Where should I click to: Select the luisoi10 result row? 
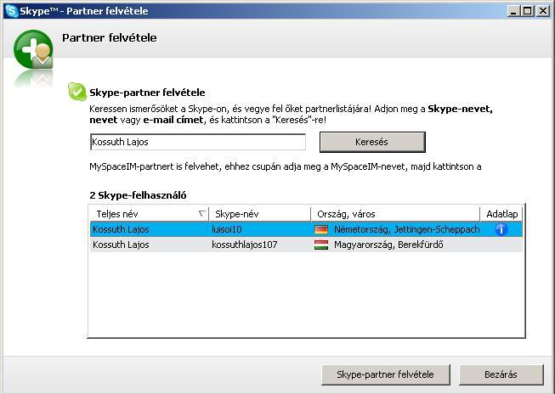click(255, 229)
